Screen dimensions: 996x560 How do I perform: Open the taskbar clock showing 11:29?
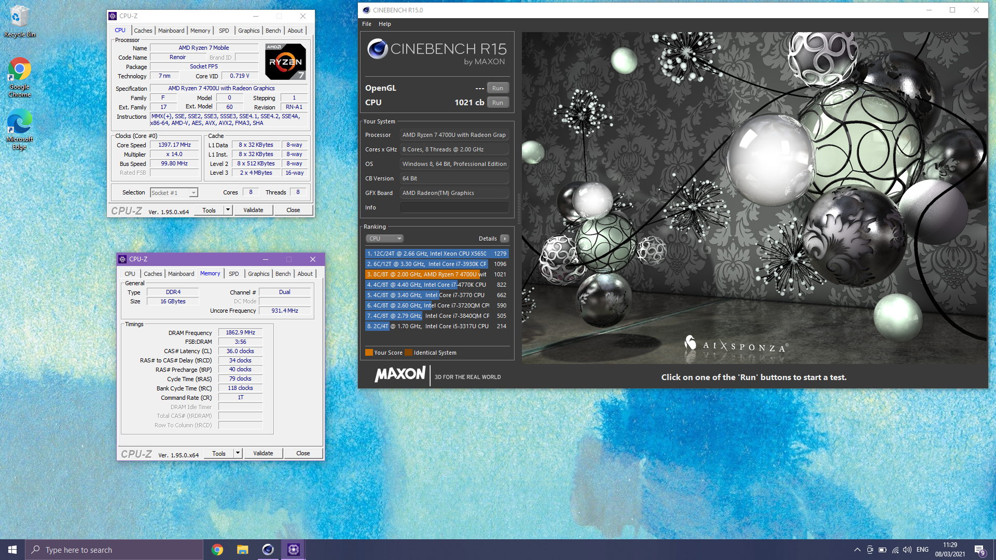point(950,550)
